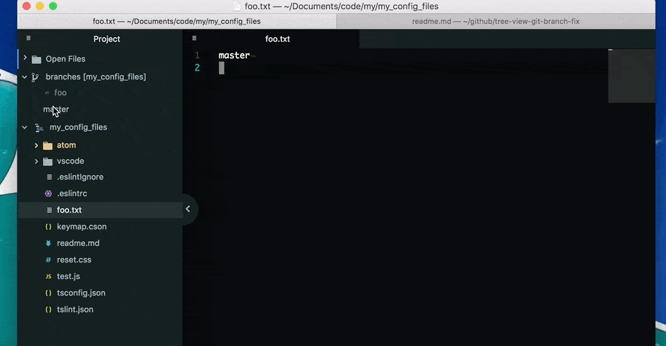Open tslint.json file
Image resolution: width=666 pixels, height=346 pixels.
pos(75,310)
